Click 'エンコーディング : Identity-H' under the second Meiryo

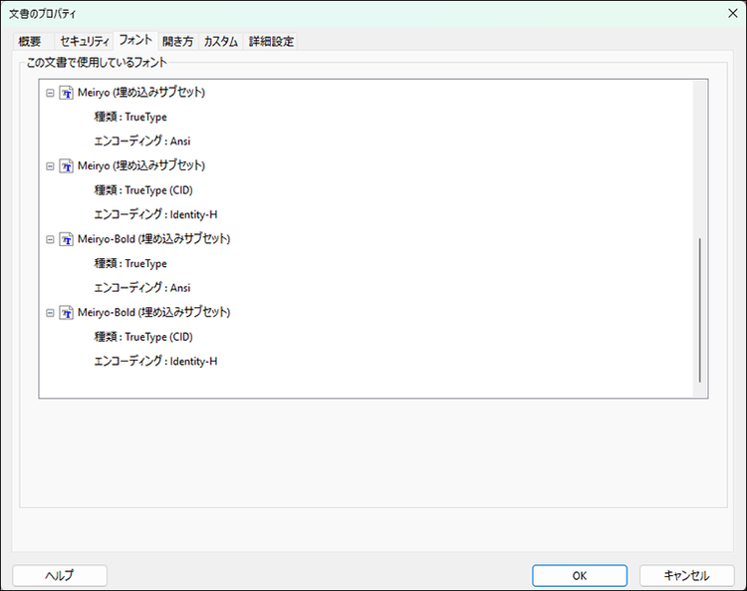pyautogui.click(x=155, y=214)
